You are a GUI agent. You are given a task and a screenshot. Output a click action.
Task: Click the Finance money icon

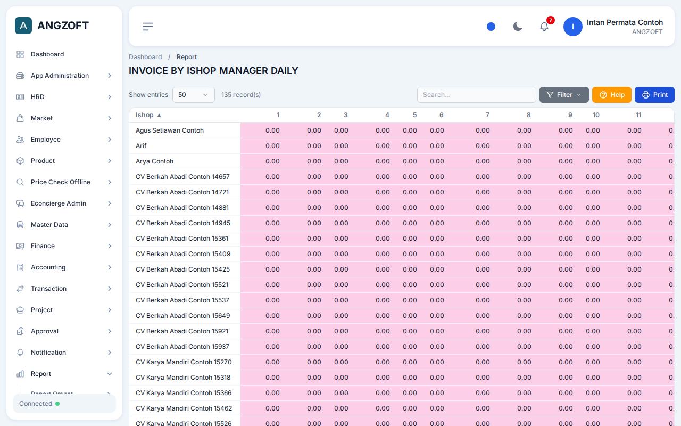[20, 246]
